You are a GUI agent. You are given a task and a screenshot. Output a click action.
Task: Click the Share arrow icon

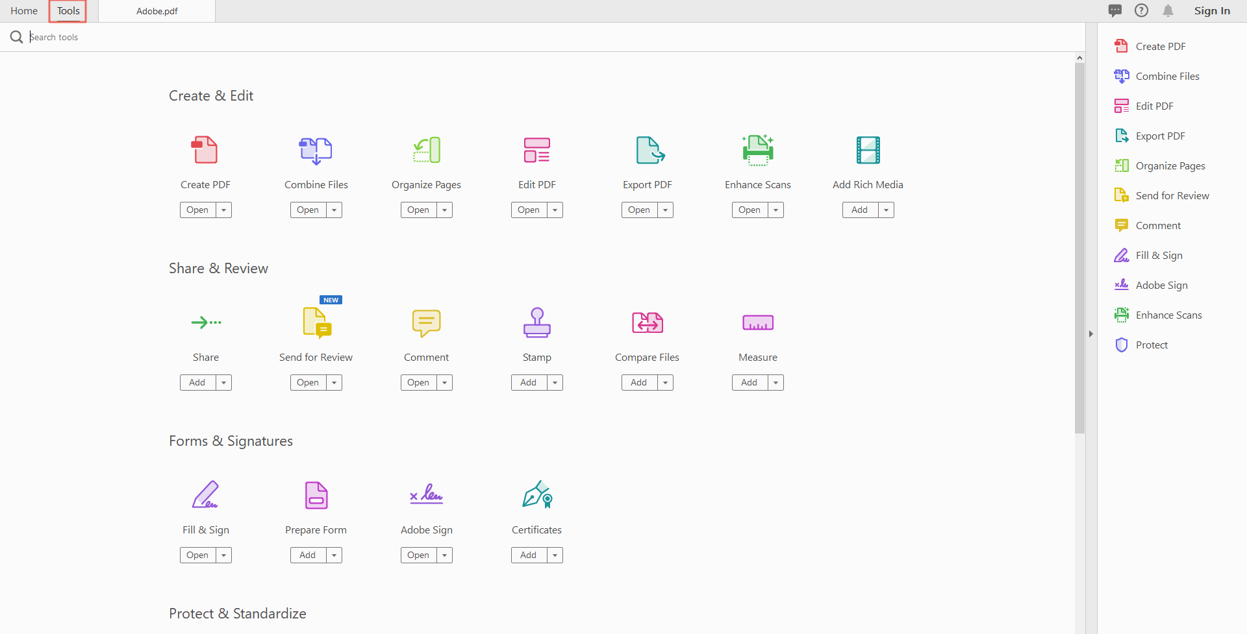click(206, 322)
